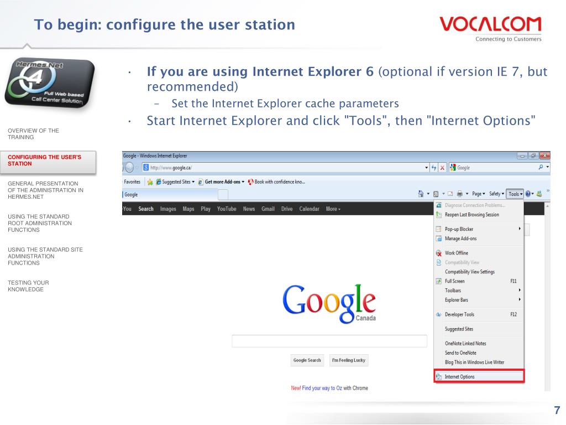Click the Print icon in command bar

460,194
